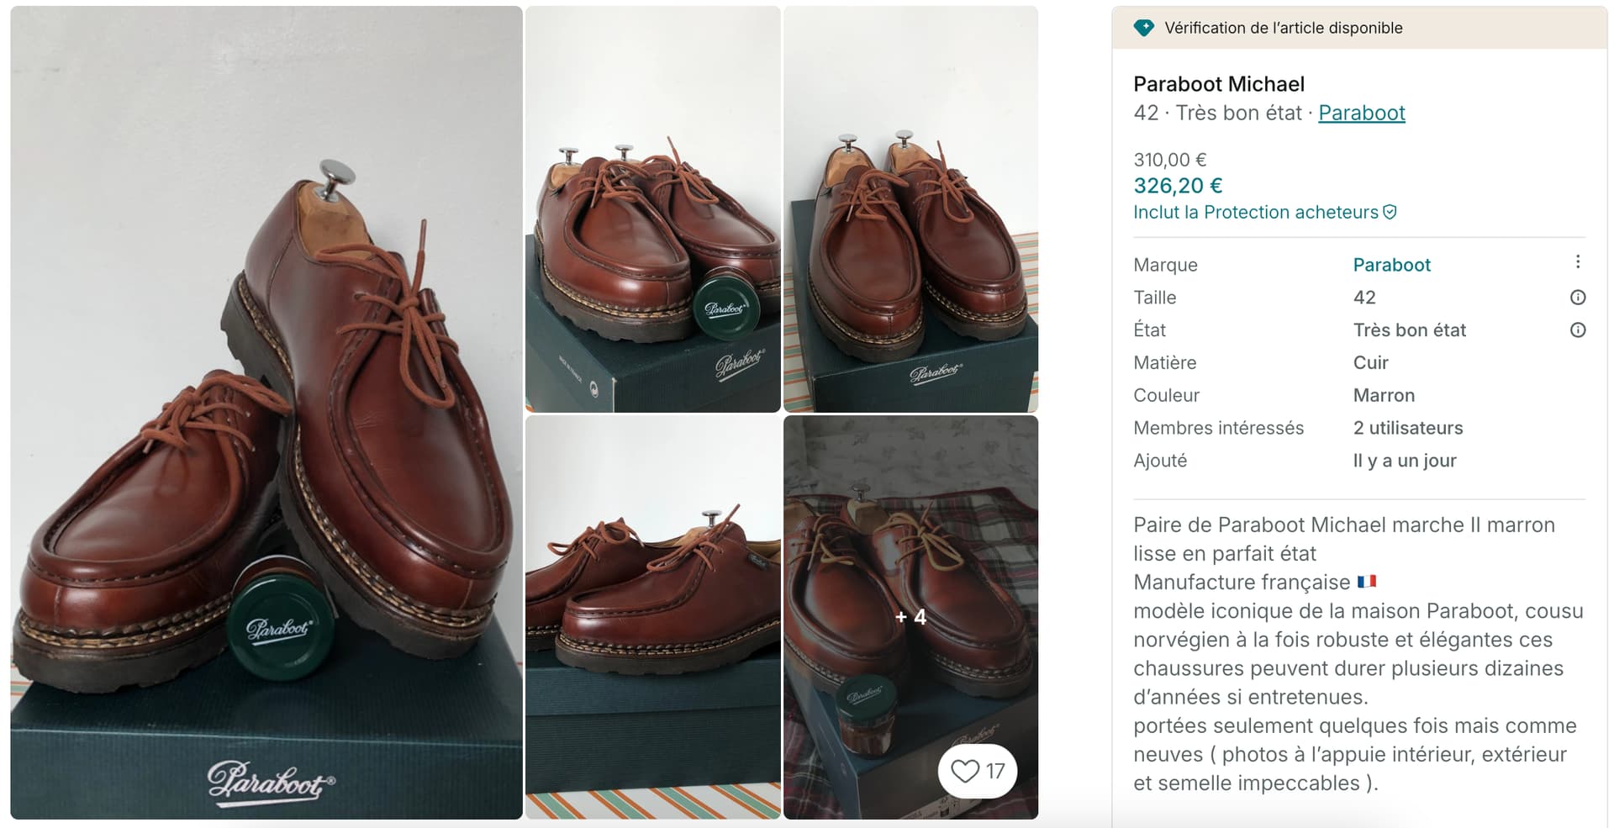The image size is (1614, 828).
Task: Click the favorites count 17
Action: click(x=995, y=771)
